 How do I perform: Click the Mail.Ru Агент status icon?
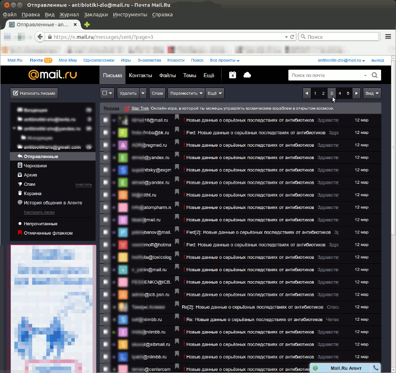point(315,368)
